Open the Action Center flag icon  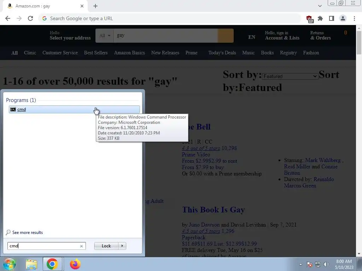point(309,265)
